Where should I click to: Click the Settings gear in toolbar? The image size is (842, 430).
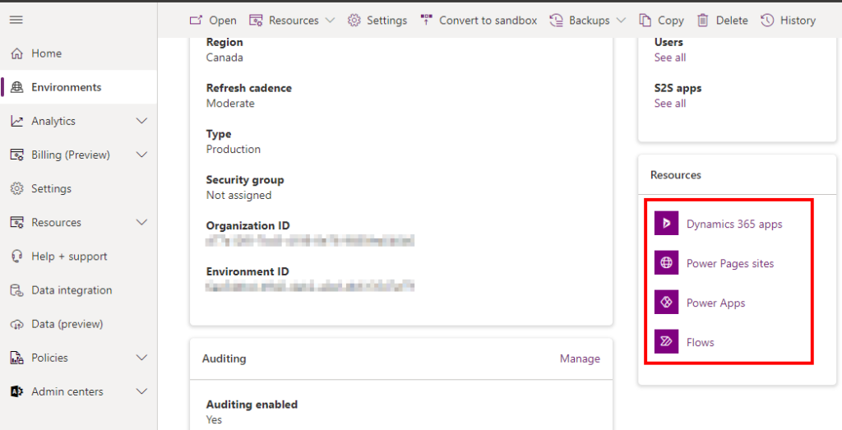click(x=354, y=21)
